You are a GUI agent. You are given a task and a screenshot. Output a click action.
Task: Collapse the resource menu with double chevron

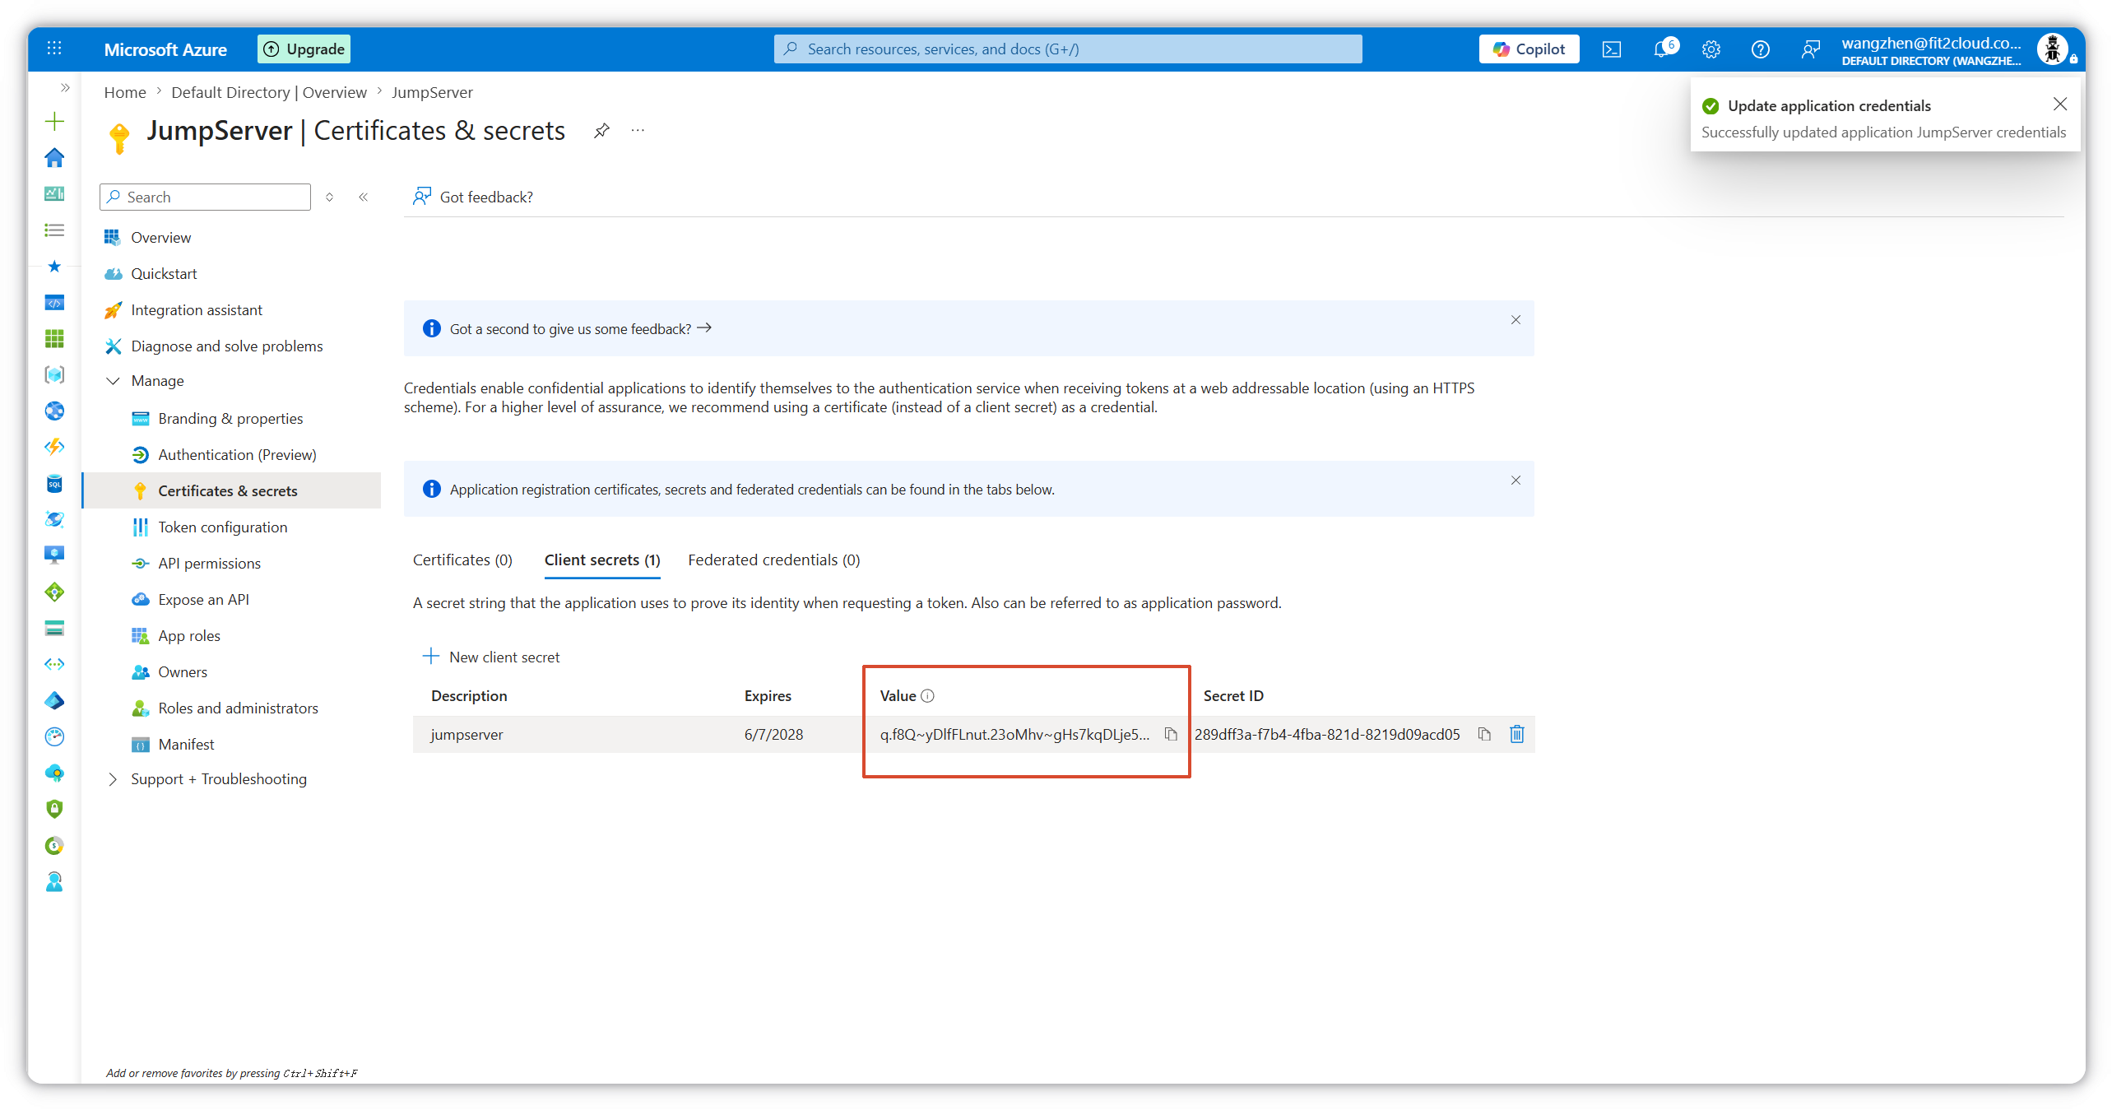point(363,197)
